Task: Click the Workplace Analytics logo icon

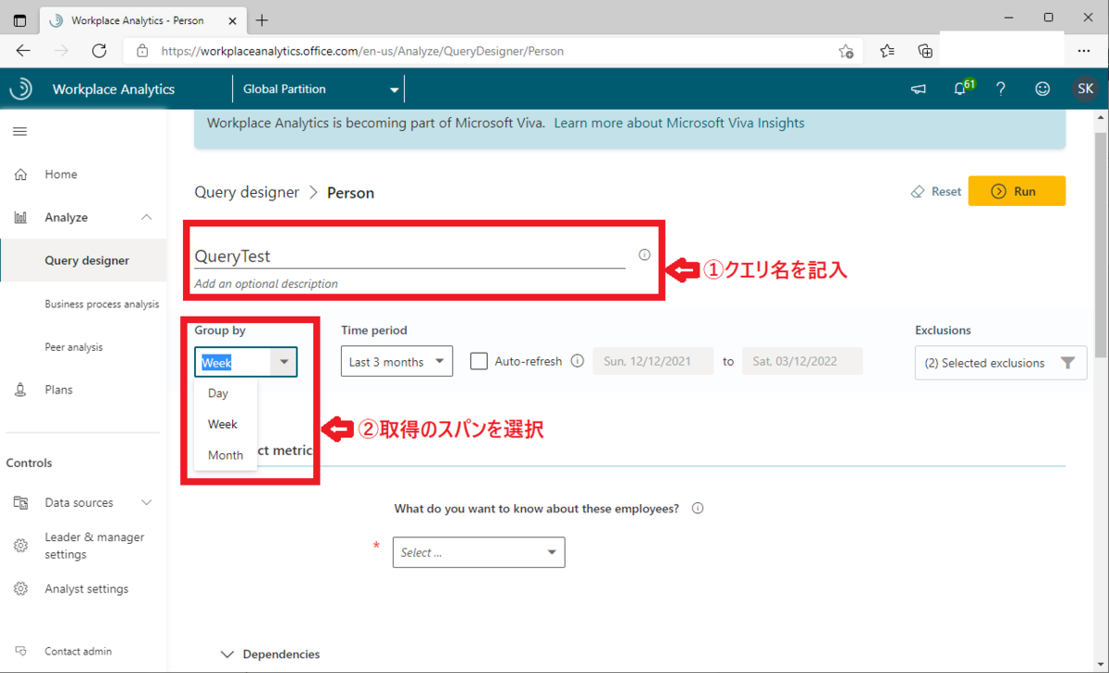Action: 20,89
